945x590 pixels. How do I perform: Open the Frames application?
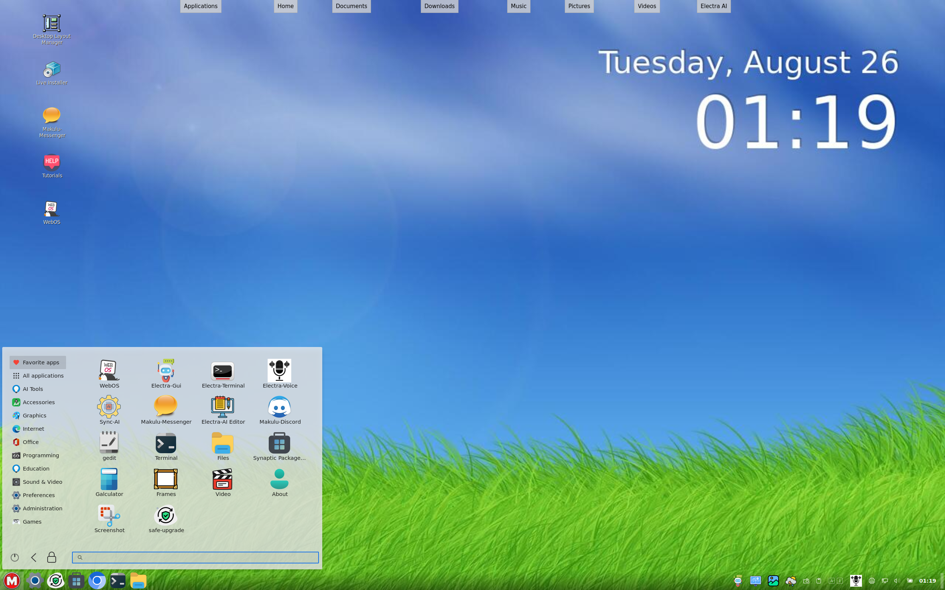166,482
